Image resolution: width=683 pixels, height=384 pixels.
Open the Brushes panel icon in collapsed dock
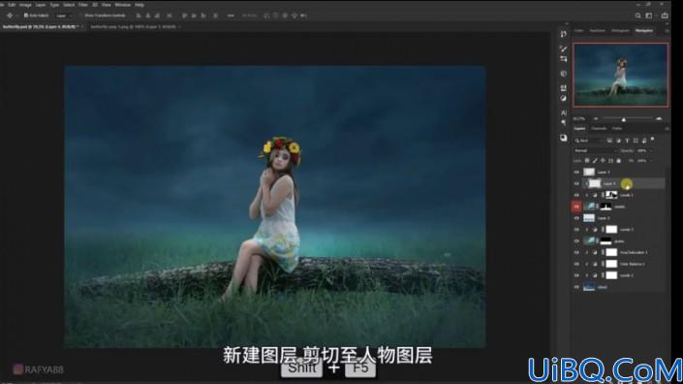pyautogui.click(x=564, y=48)
